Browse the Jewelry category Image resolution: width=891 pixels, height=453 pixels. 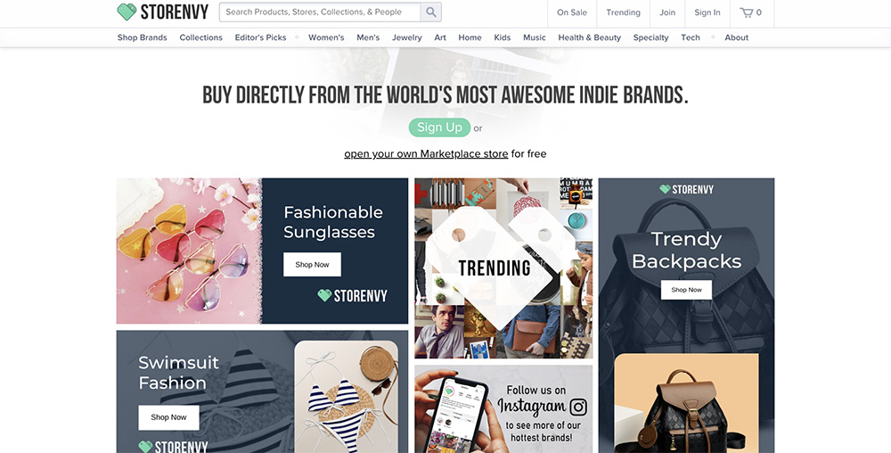pyautogui.click(x=407, y=37)
